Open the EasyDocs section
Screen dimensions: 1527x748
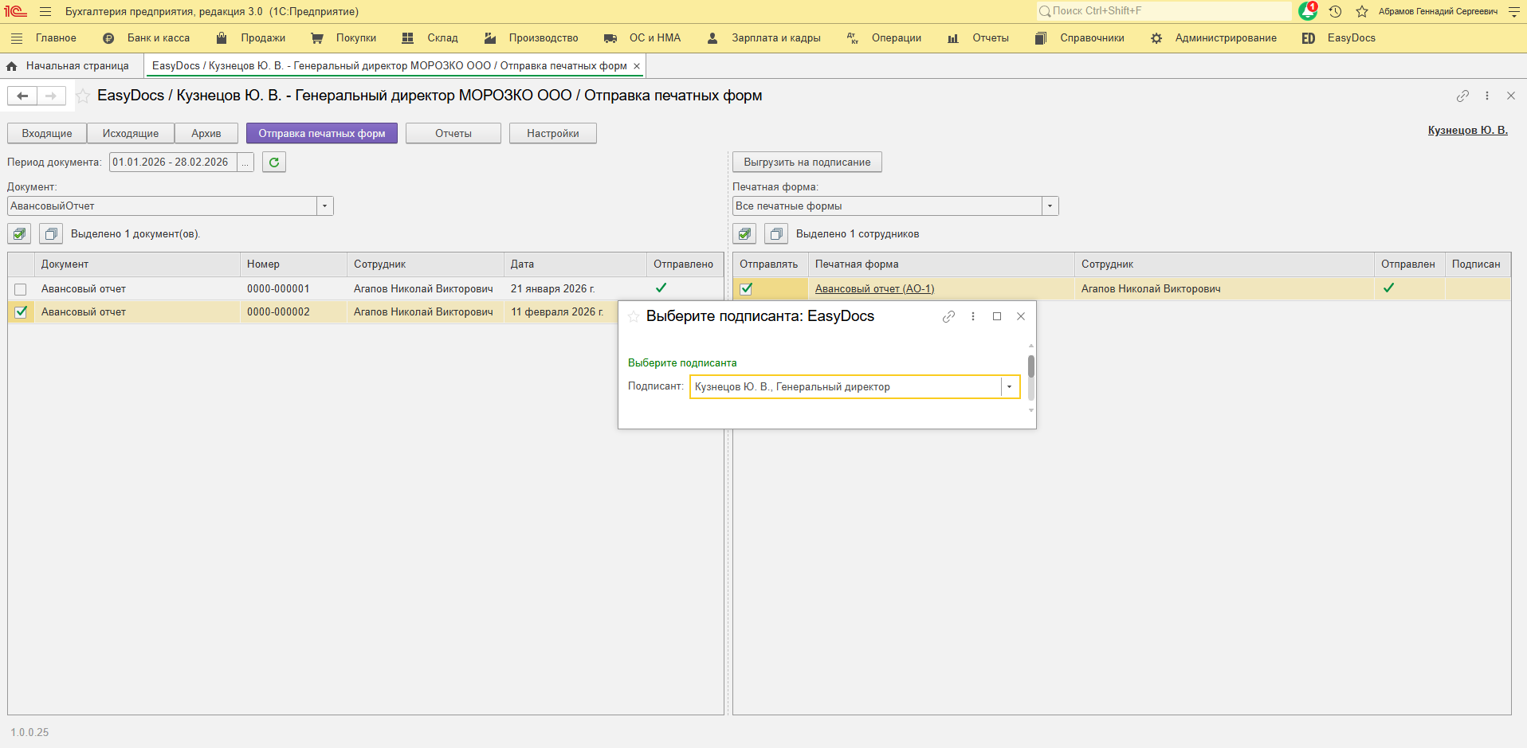tap(1339, 38)
